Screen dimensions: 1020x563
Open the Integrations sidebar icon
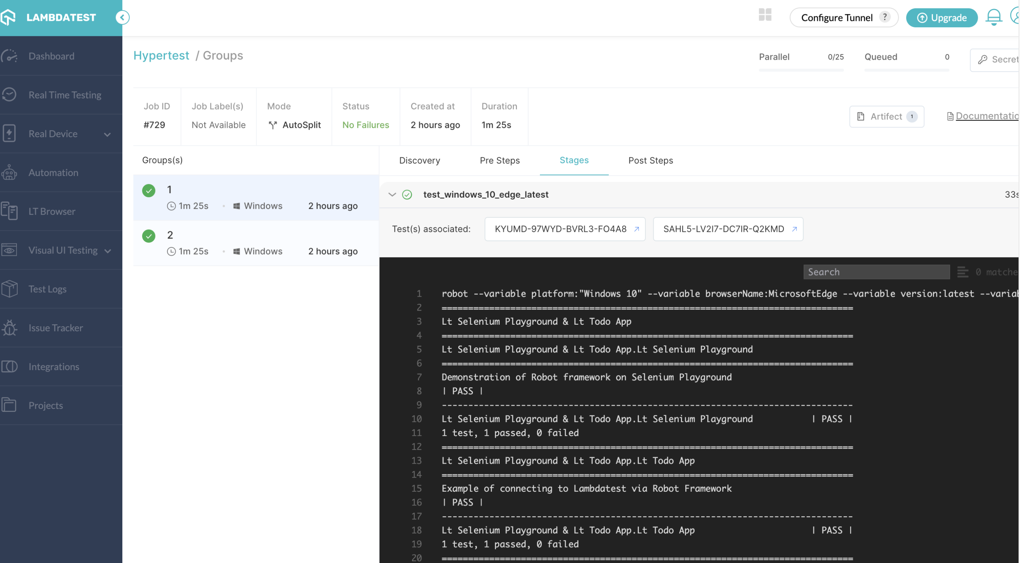(9, 366)
